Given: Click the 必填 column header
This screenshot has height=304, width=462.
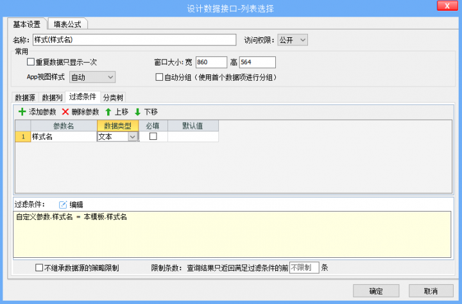Looking at the screenshot, I should click(x=153, y=126).
